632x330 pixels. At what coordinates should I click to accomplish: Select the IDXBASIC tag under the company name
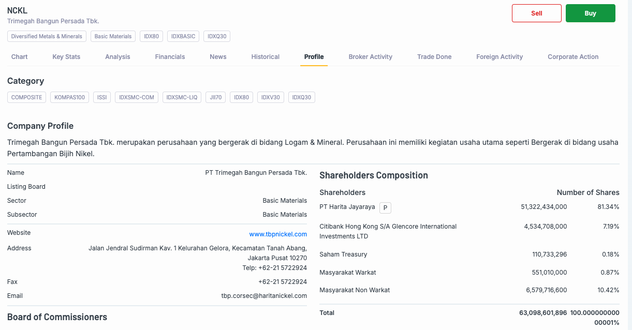pos(183,36)
